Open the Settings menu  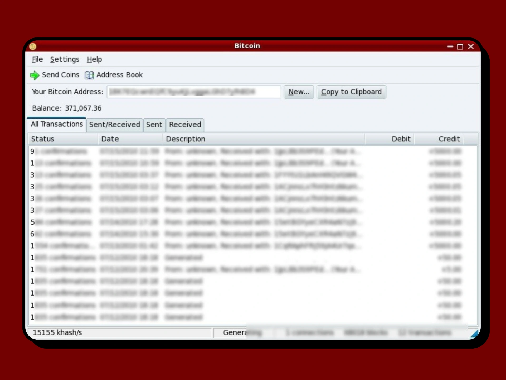pos(65,60)
